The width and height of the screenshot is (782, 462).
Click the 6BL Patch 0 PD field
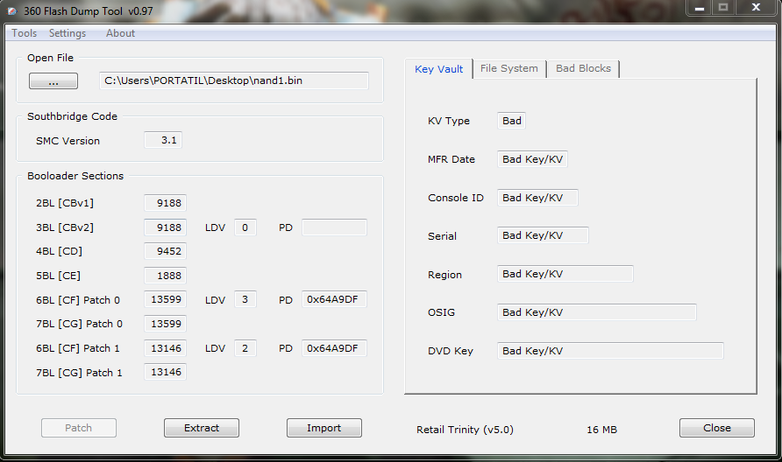click(x=334, y=300)
